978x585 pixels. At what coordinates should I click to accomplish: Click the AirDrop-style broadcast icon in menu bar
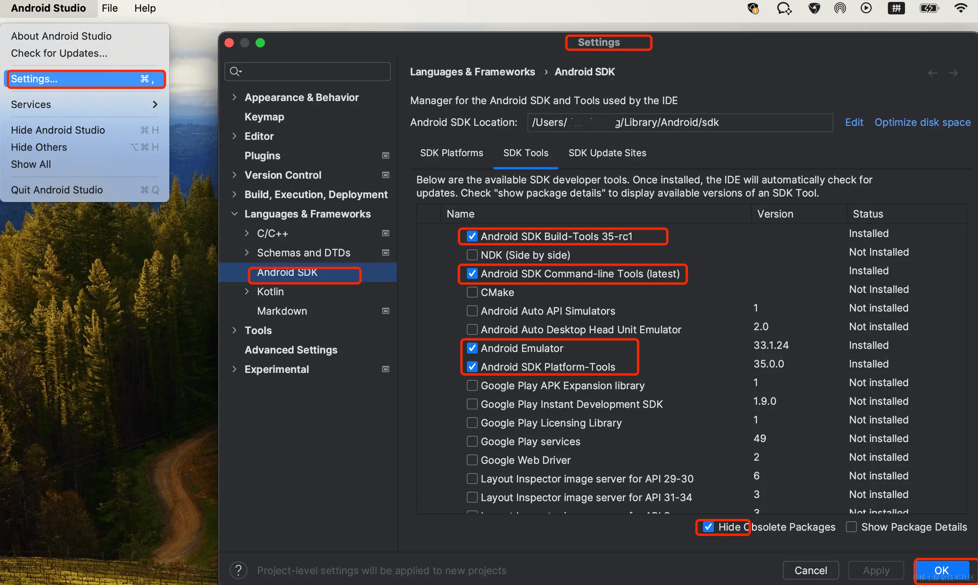pos(840,8)
